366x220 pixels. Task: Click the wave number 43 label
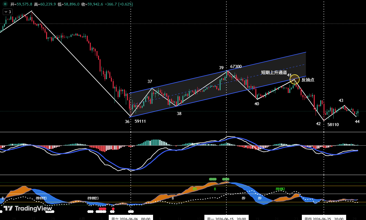click(341, 101)
